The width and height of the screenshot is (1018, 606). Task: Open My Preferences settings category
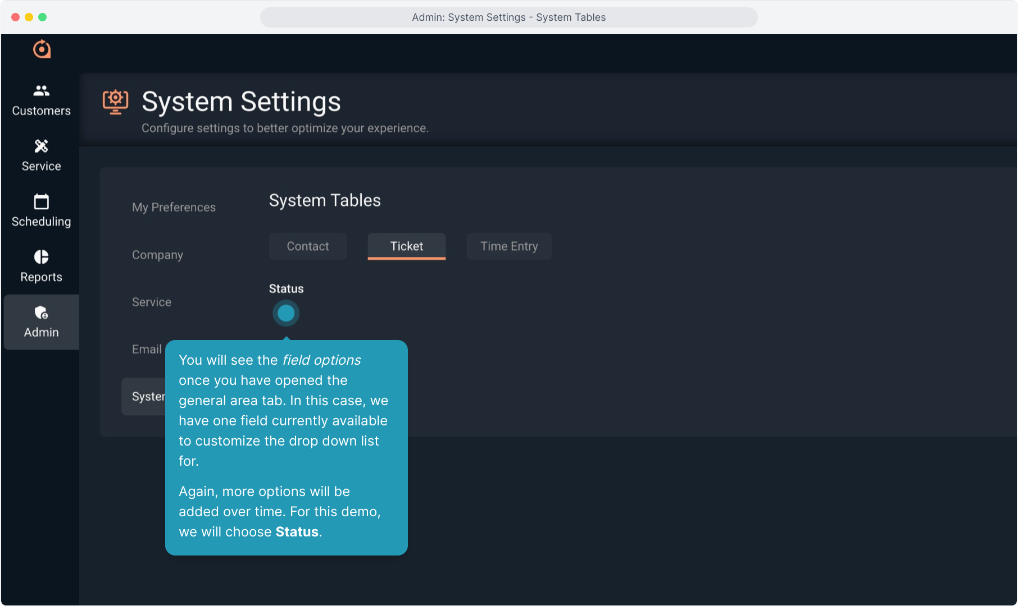(x=174, y=208)
